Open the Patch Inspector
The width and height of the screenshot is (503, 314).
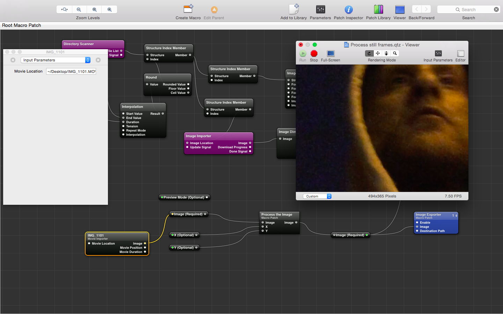tap(349, 9)
